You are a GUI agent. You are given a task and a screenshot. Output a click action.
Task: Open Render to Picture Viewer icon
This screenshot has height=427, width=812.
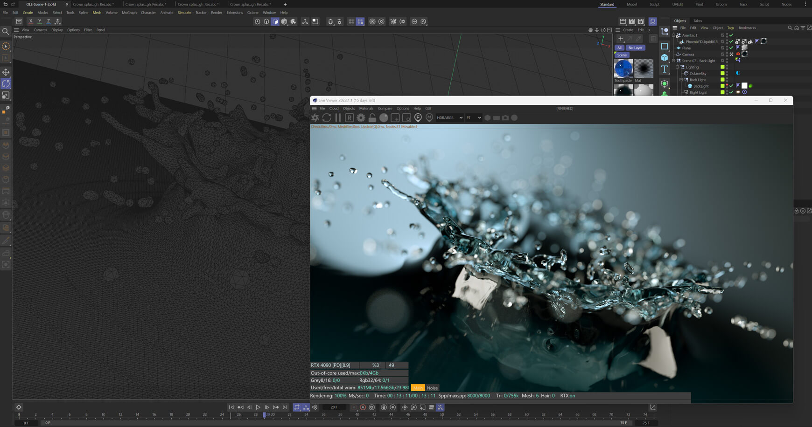pos(631,21)
